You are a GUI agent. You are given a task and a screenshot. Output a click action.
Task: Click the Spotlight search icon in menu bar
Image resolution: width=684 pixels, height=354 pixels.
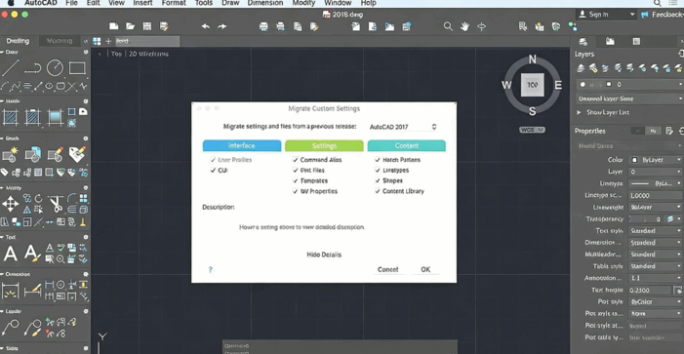pos(657,3)
